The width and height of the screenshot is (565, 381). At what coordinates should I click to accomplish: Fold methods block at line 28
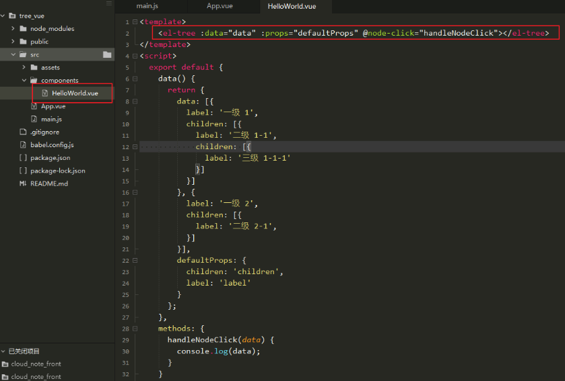click(x=135, y=329)
